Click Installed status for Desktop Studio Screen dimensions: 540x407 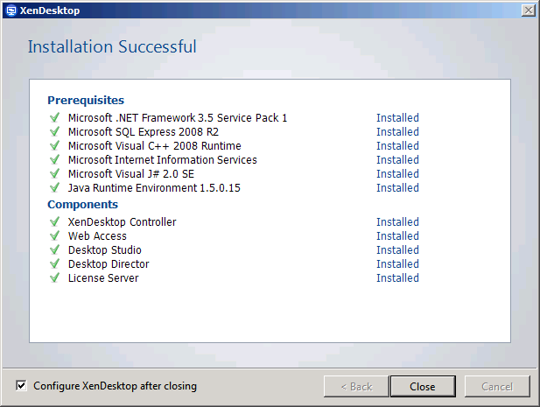(397, 250)
